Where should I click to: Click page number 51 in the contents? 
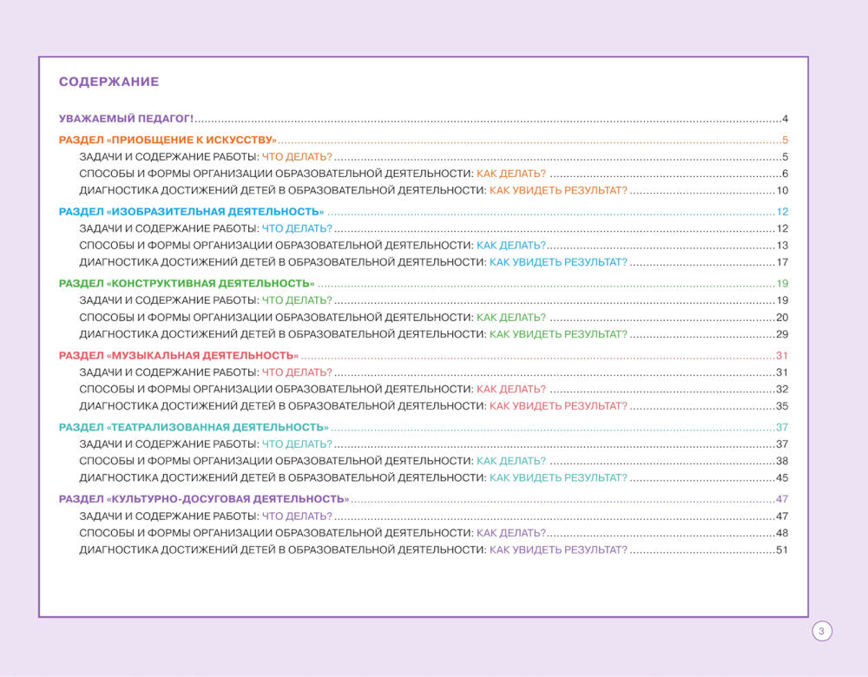pos(781,550)
